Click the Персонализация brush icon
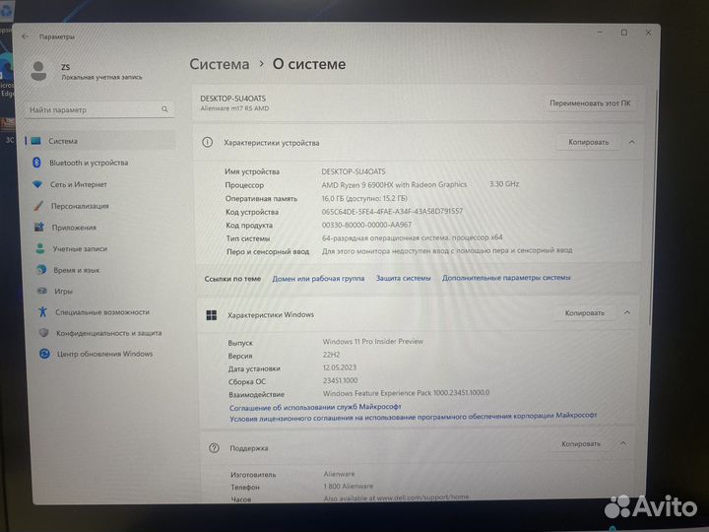The height and width of the screenshot is (532, 709). 38,205
